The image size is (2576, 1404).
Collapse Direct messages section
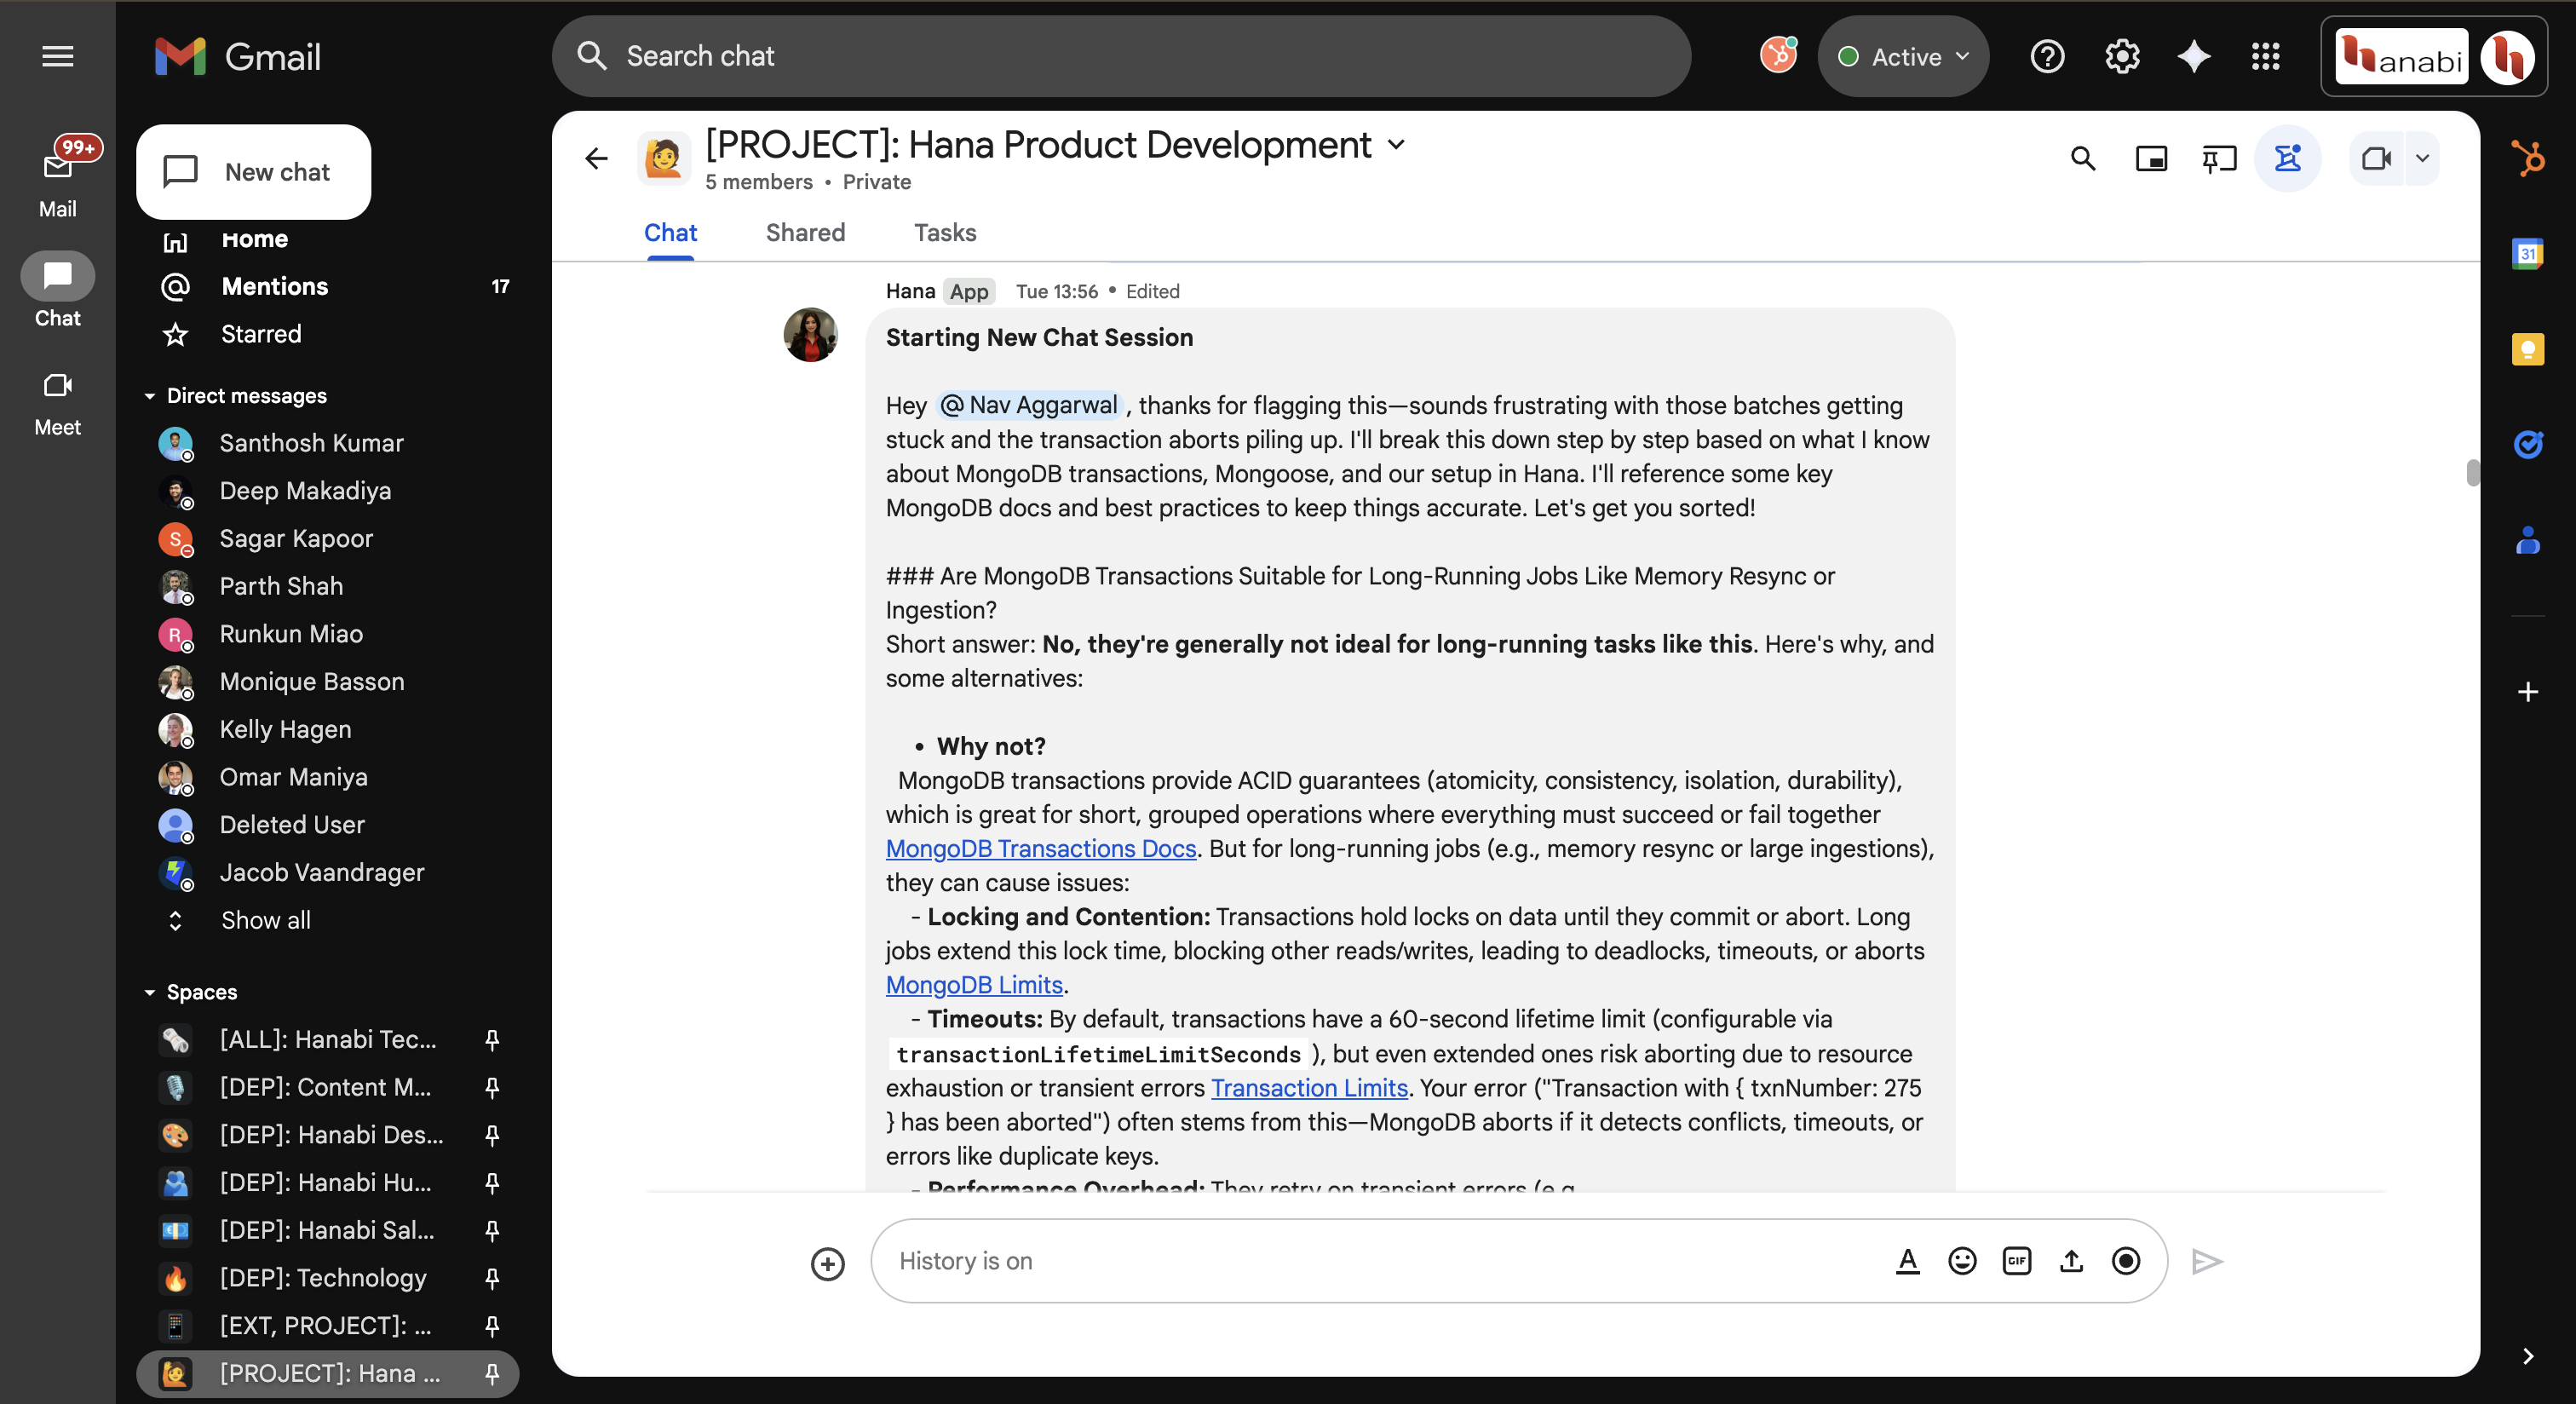tap(150, 396)
